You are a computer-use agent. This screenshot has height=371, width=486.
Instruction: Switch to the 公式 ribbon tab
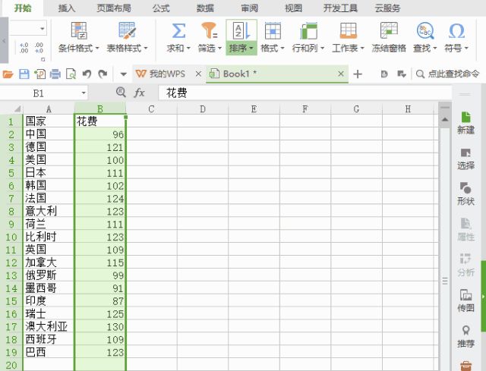(x=161, y=8)
